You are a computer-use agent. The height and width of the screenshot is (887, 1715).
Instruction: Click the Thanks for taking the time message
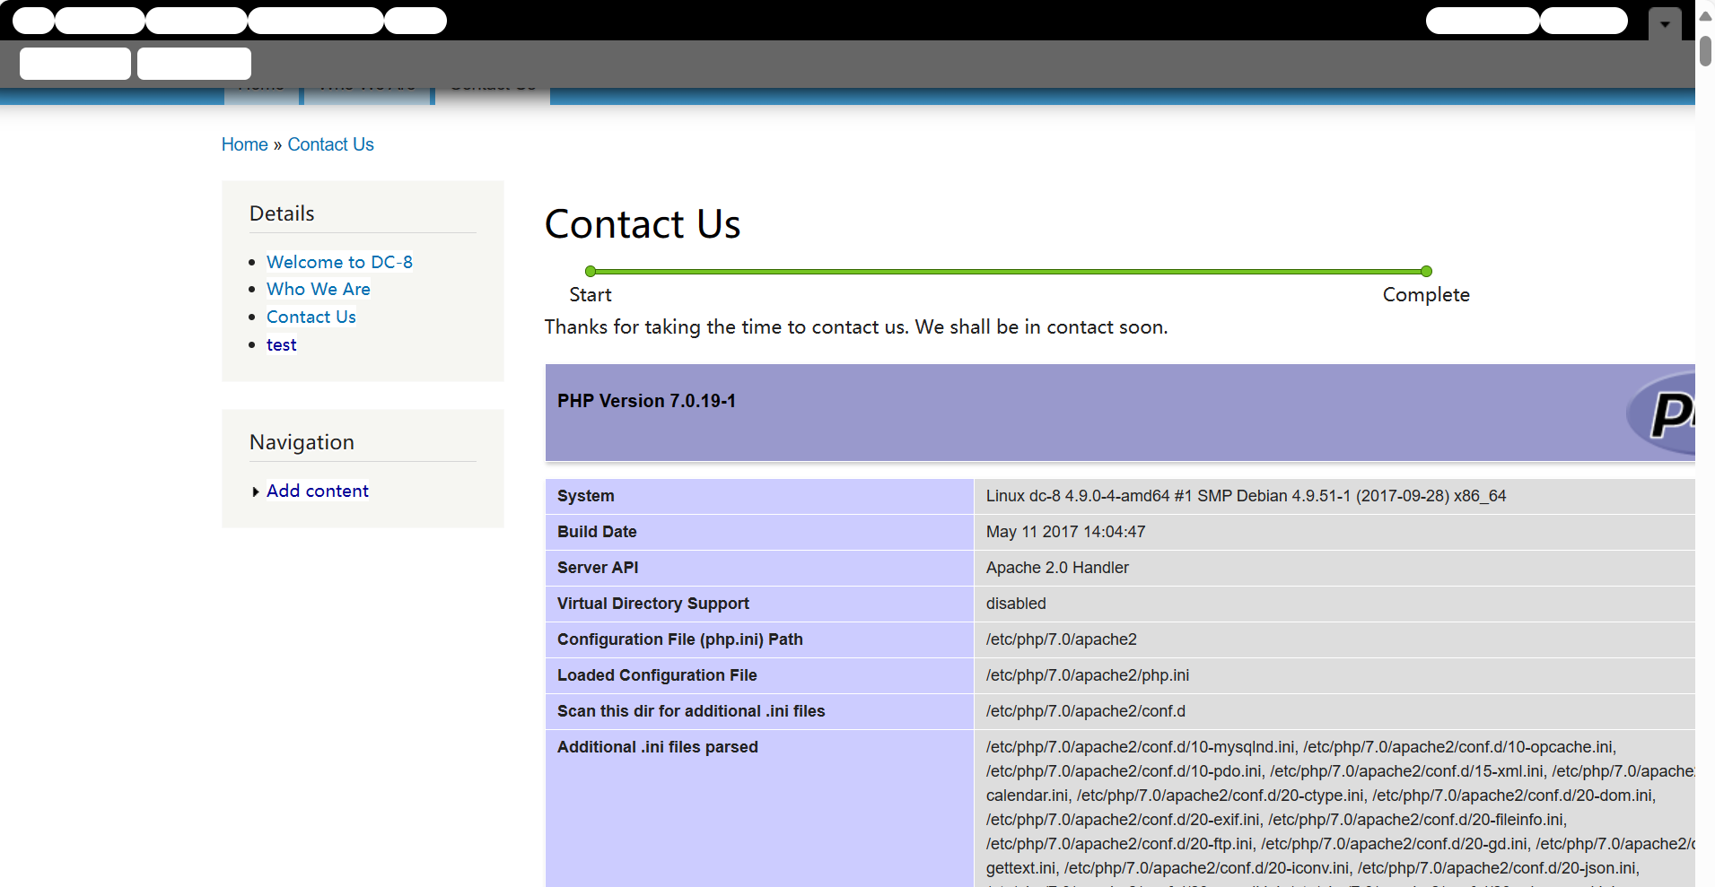(856, 327)
